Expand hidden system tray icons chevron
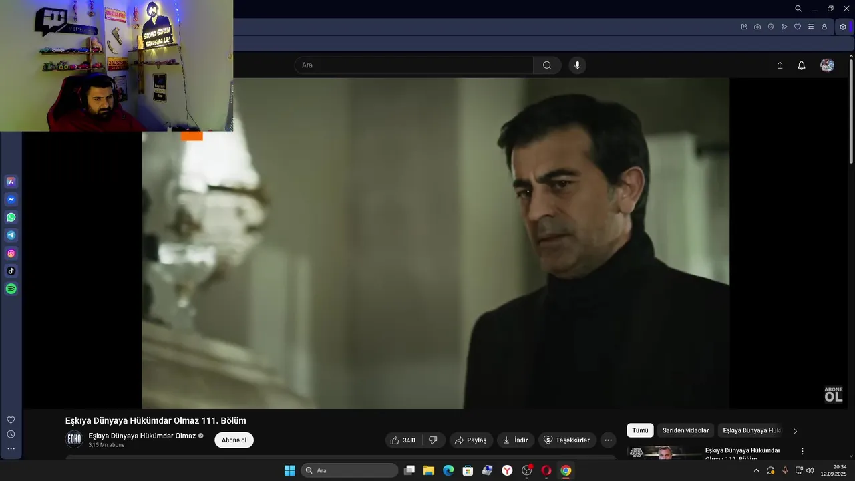This screenshot has height=481, width=855. point(756,470)
